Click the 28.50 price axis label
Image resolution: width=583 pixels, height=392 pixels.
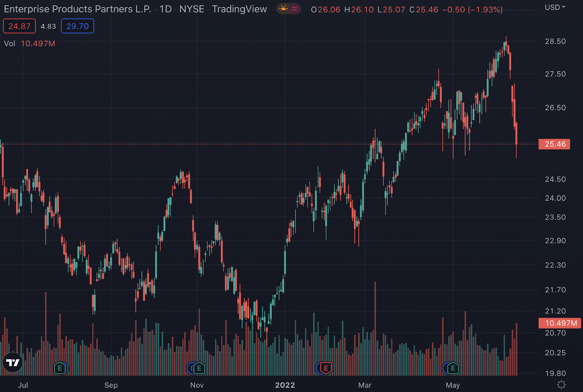[x=555, y=41]
